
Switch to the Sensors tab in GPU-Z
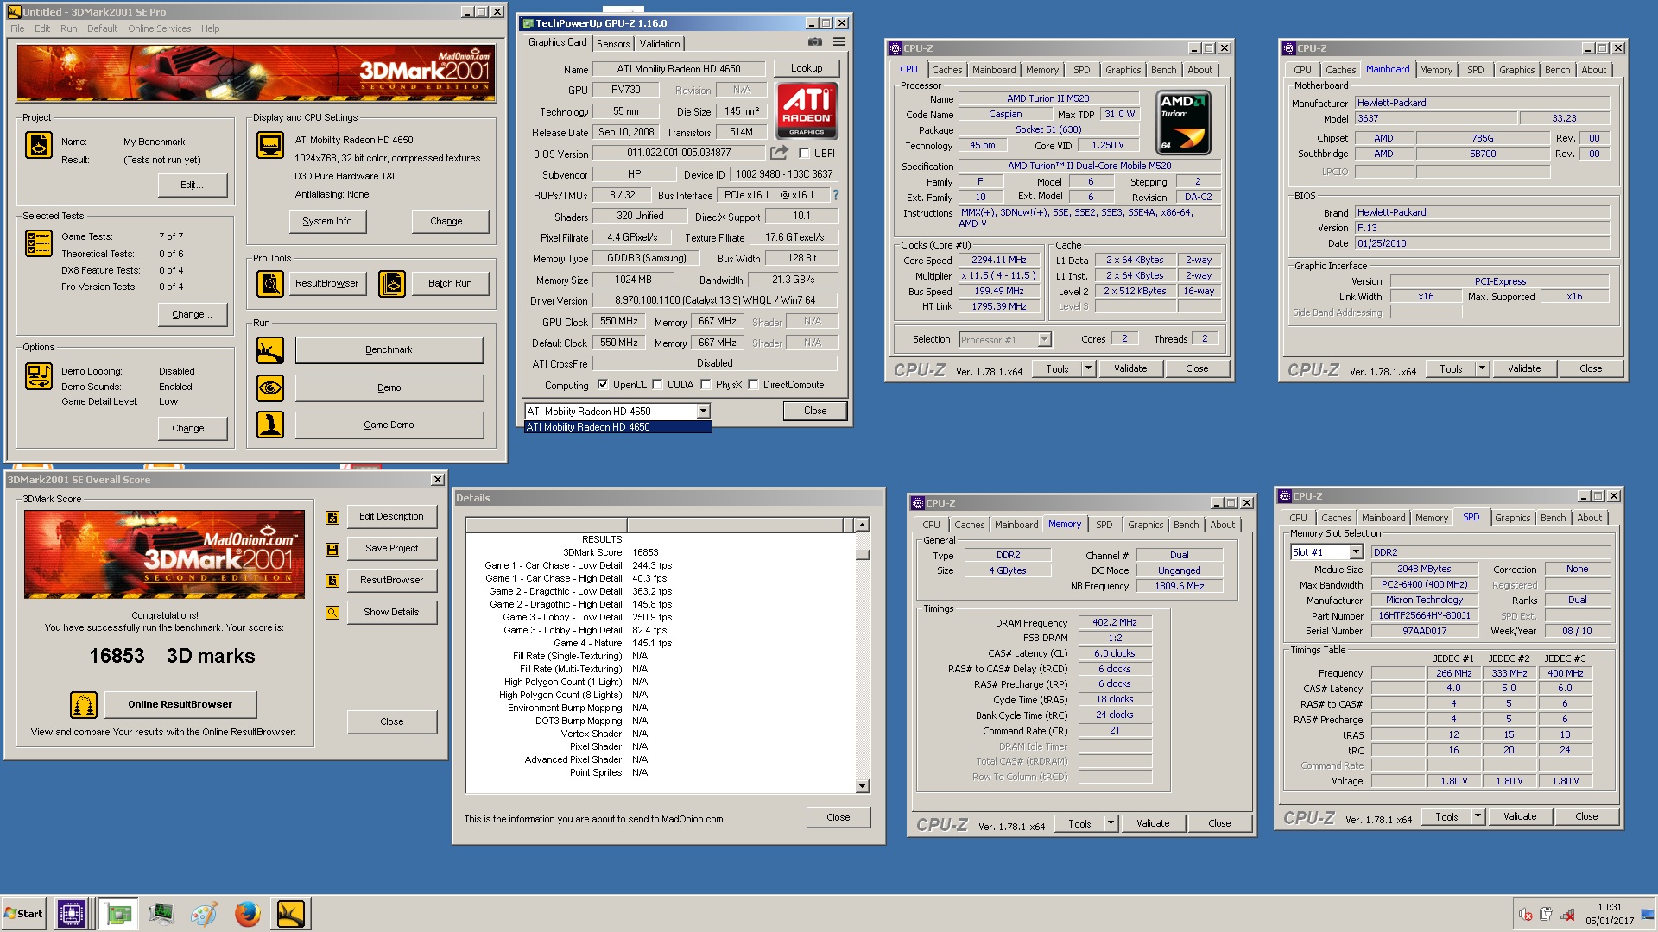pyautogui.click(x=613, y=44)
